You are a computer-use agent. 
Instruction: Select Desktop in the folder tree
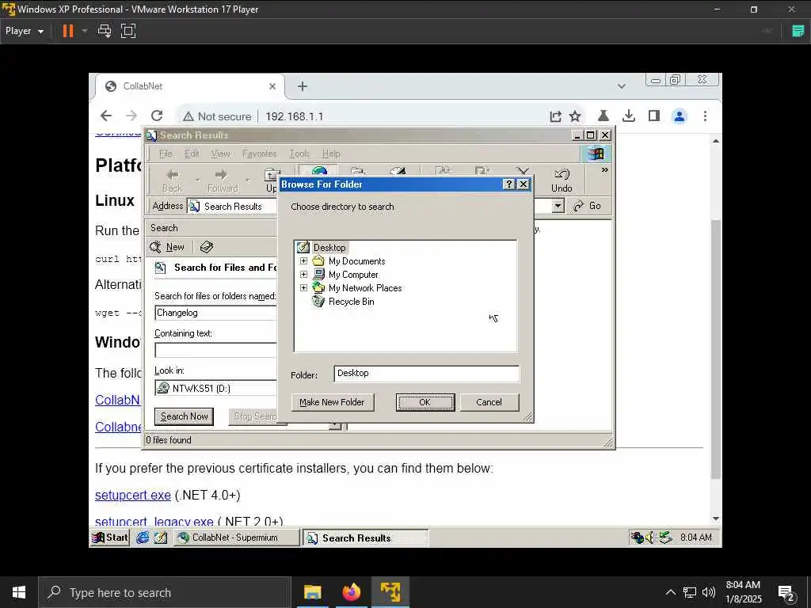(329, 248)
